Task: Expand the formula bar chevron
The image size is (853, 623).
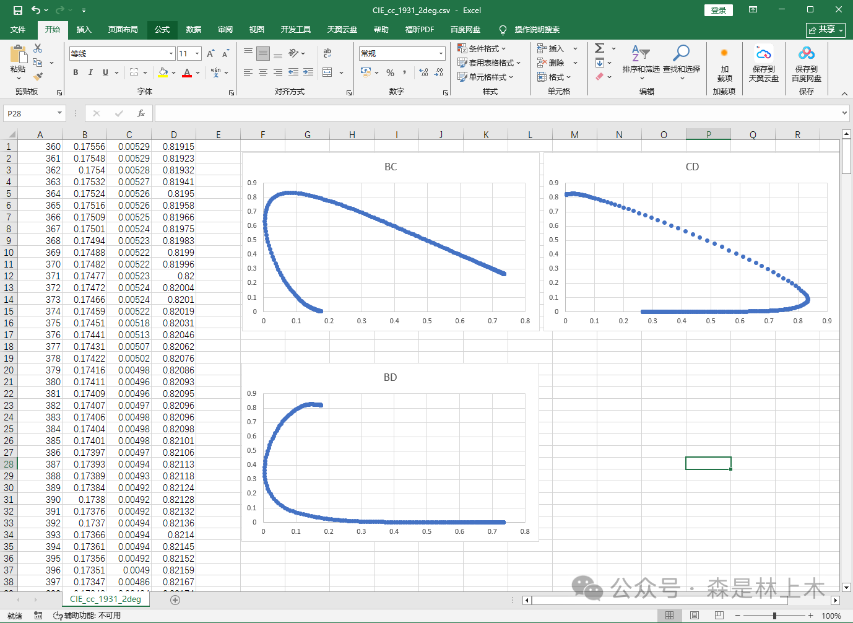Action: pyautogui.click(x=845, y=113)
